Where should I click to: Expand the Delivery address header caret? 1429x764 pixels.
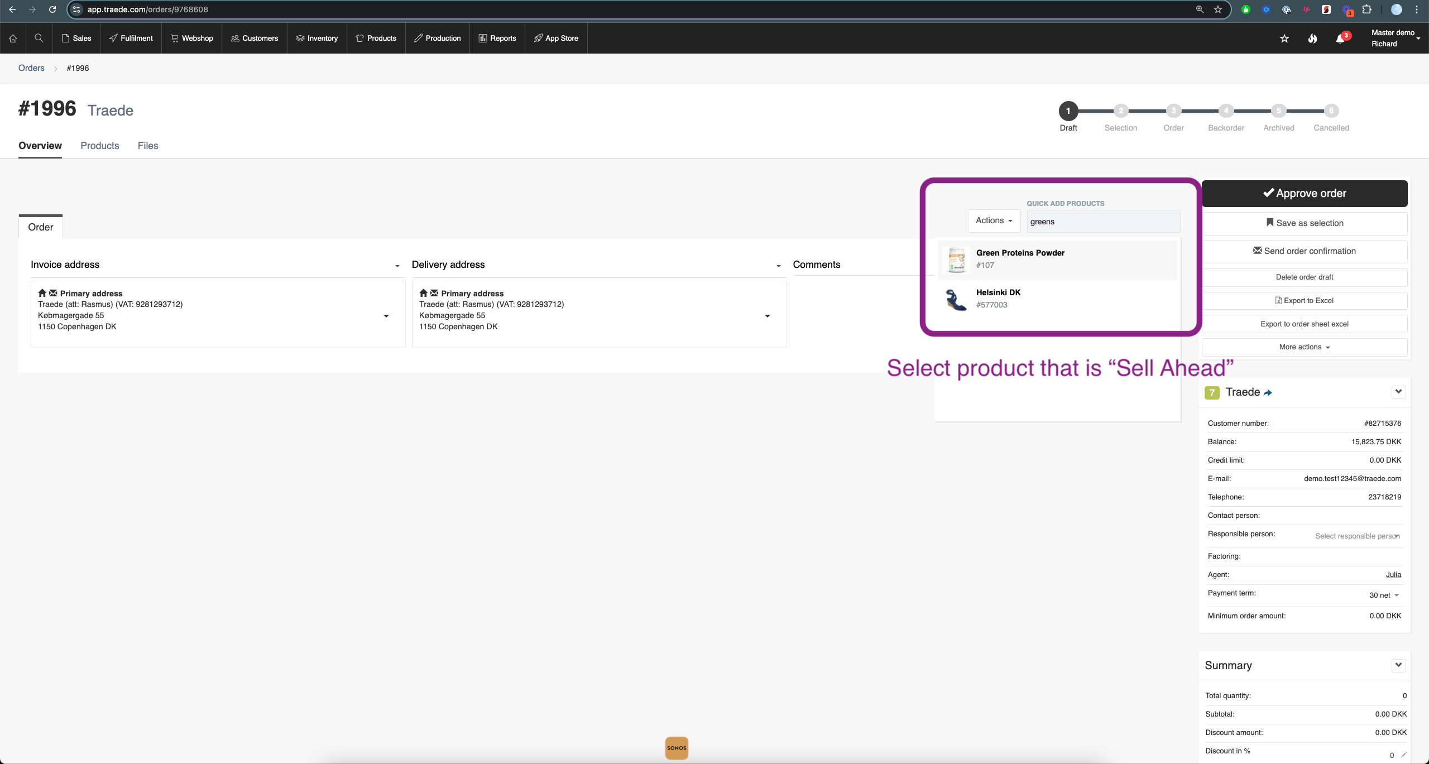tap(779, 266)
